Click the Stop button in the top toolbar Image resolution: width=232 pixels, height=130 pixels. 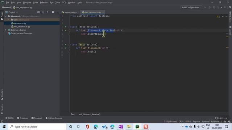tap(225, 7)
